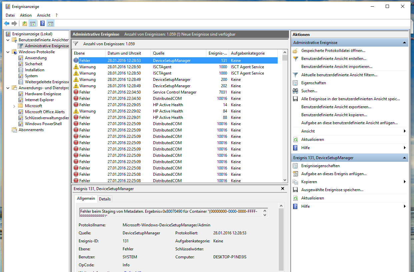Image resolution: width=414 pixels, height=272 pixels.
Task: Collapse the Ereignis 131, DeviceSetupManager actions section
Action: tap(404, 158)
